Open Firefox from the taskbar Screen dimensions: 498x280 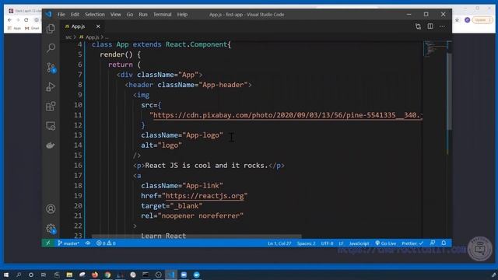[95, 275]
